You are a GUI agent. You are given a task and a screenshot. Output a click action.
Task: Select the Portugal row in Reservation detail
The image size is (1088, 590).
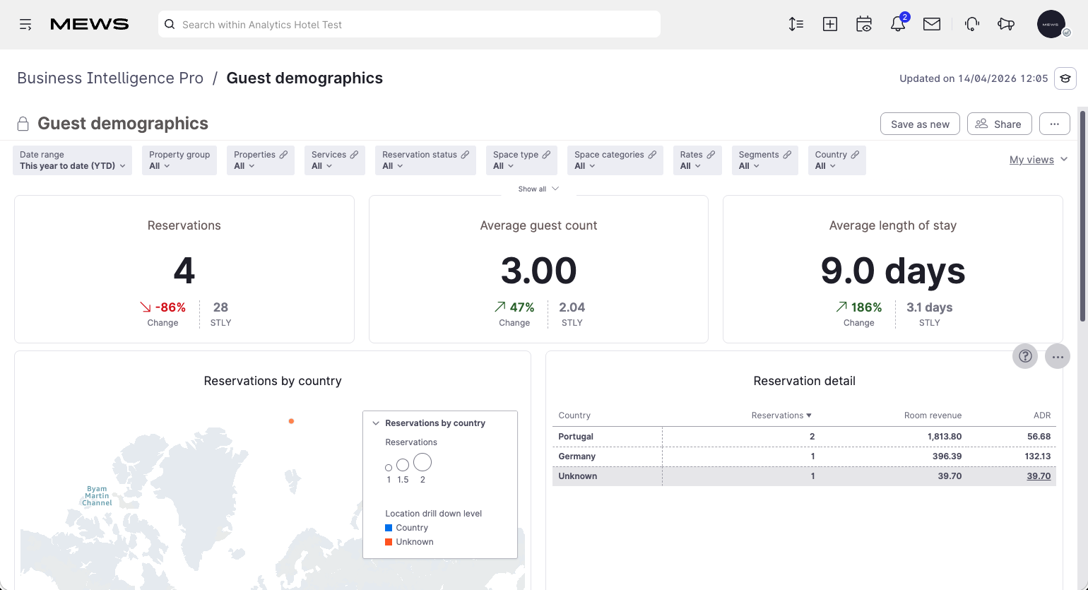(804, 437)
